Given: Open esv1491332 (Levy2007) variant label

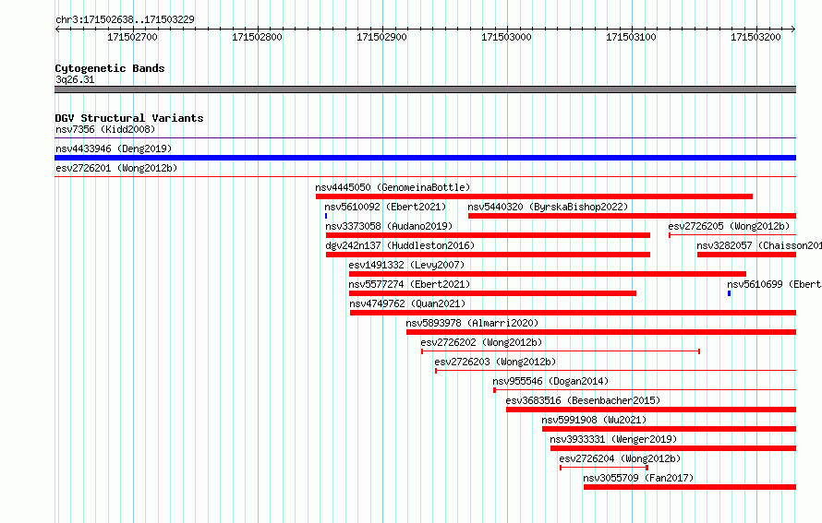Looking at the screenshot, I should tap(406, 265).
